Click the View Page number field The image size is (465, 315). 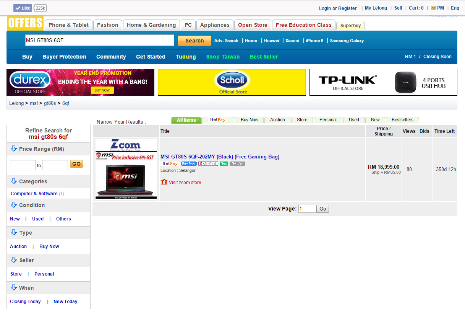tap(307, 209)
